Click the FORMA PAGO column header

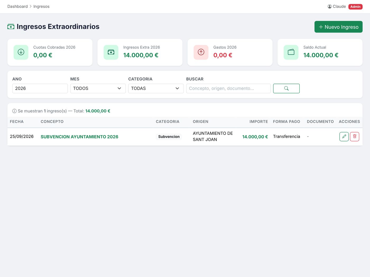coord(286,122)
